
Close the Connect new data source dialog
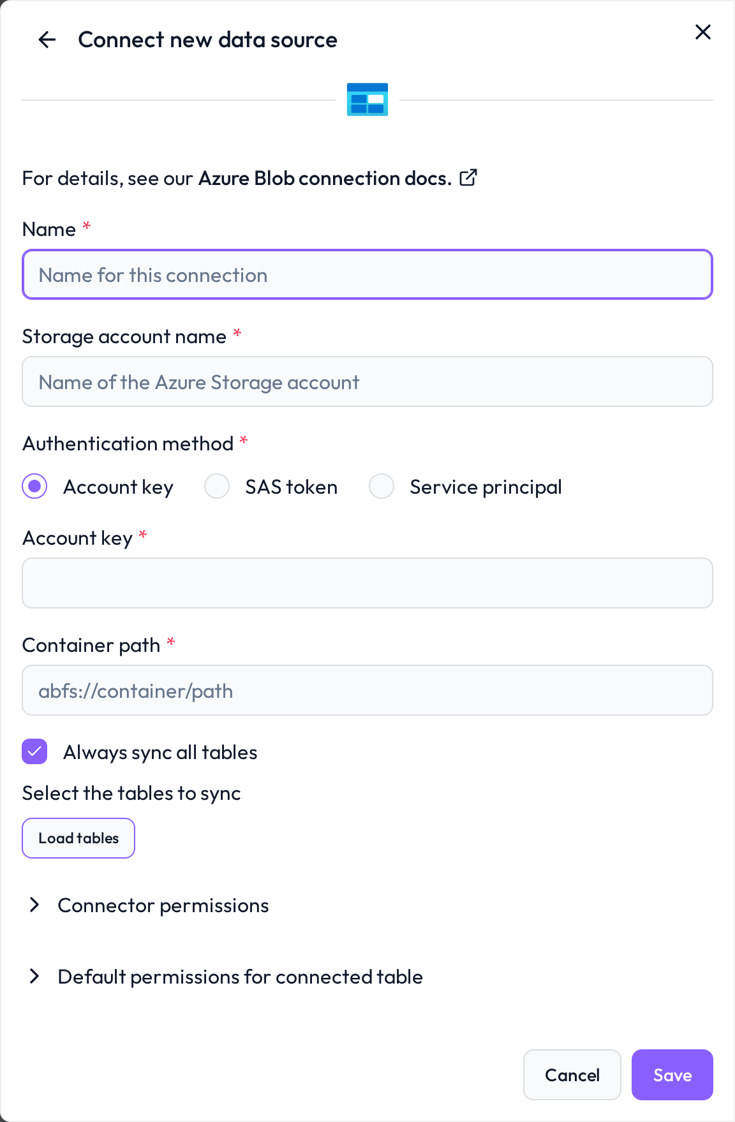[702, 32]
